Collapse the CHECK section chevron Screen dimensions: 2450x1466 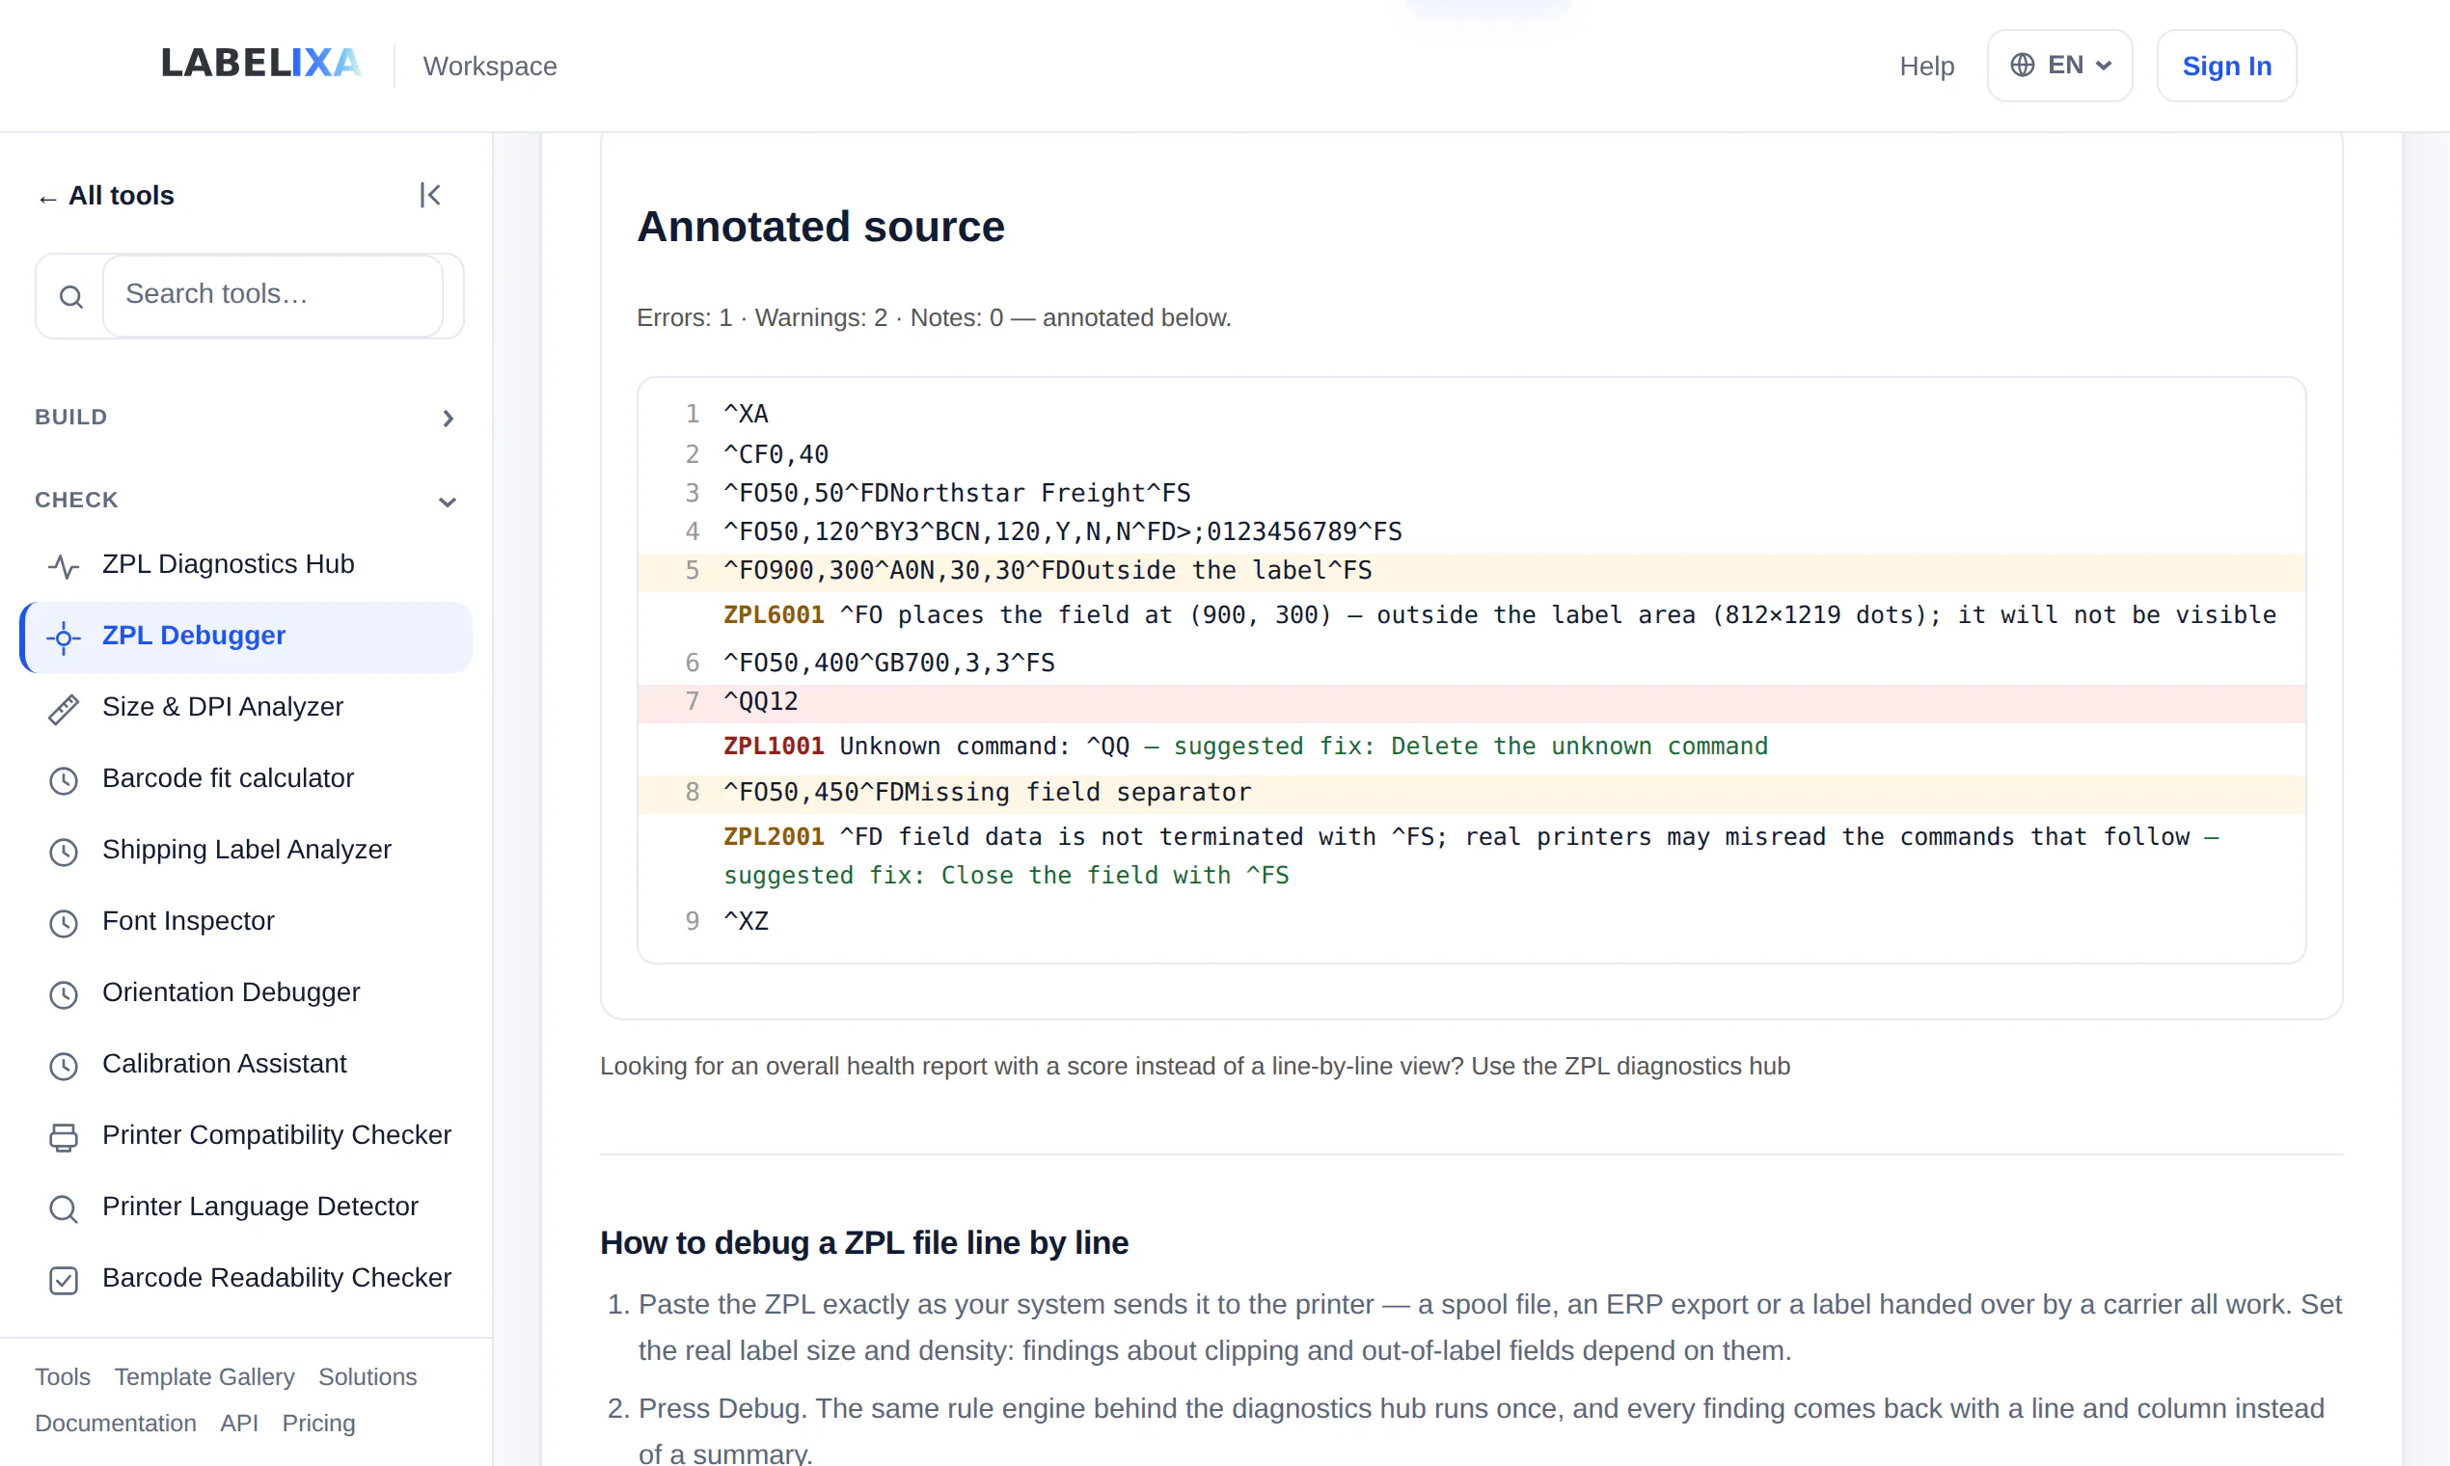(x=448, y=501)
